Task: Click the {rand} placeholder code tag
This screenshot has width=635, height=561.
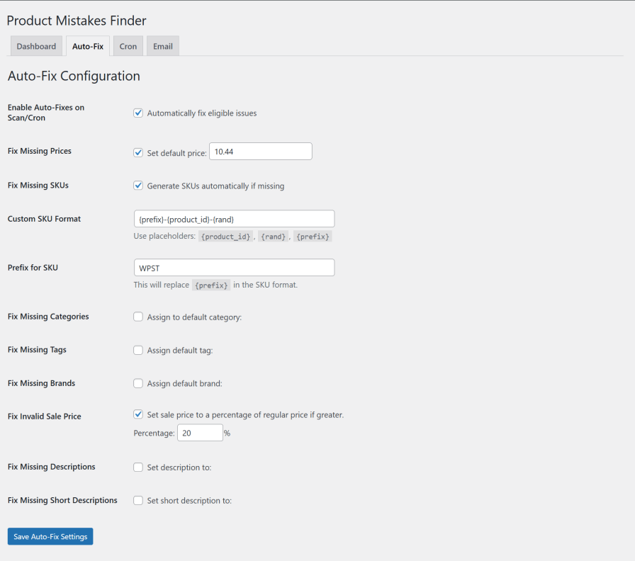Action: click(274, 237)
